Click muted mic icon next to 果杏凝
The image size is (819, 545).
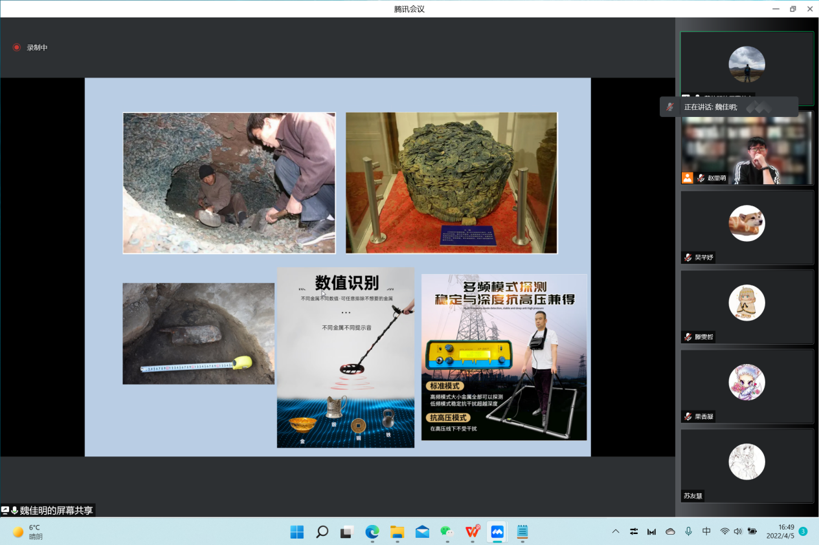[x=688, y=416]
